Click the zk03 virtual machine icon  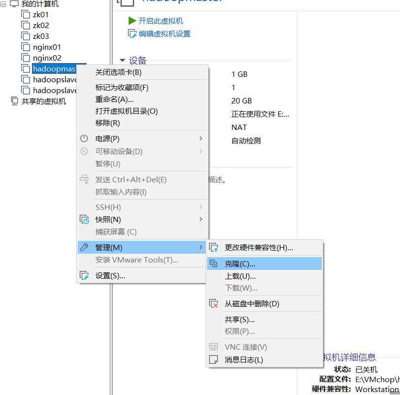(26, 36)
